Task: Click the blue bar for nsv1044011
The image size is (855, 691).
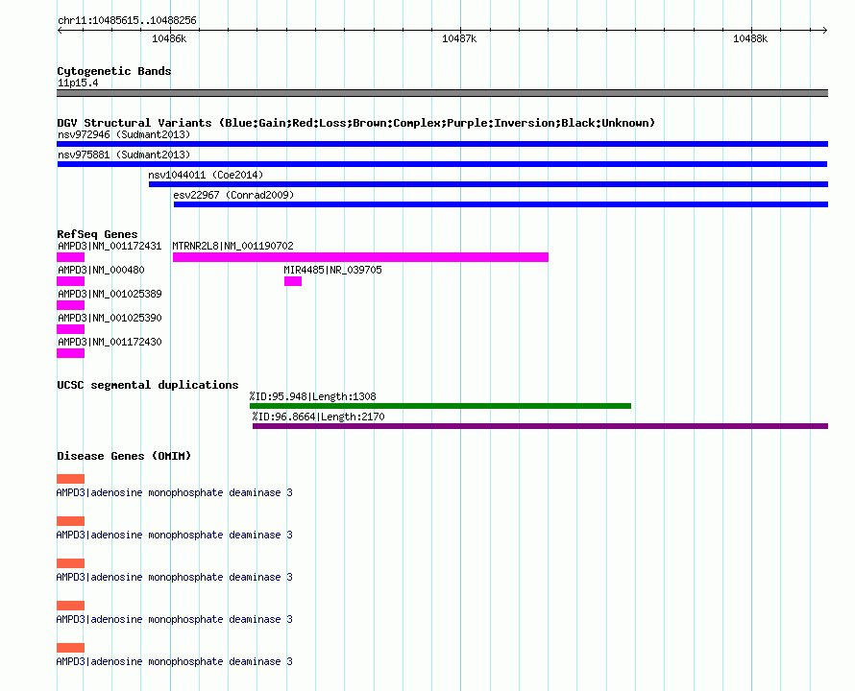Action: 489,184
